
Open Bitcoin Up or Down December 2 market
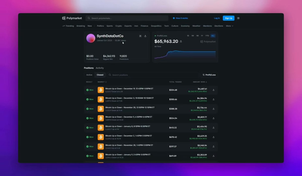coord(129,136)
